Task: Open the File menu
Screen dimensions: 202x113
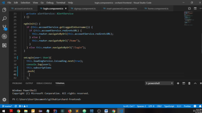Action: coord(9,3)
